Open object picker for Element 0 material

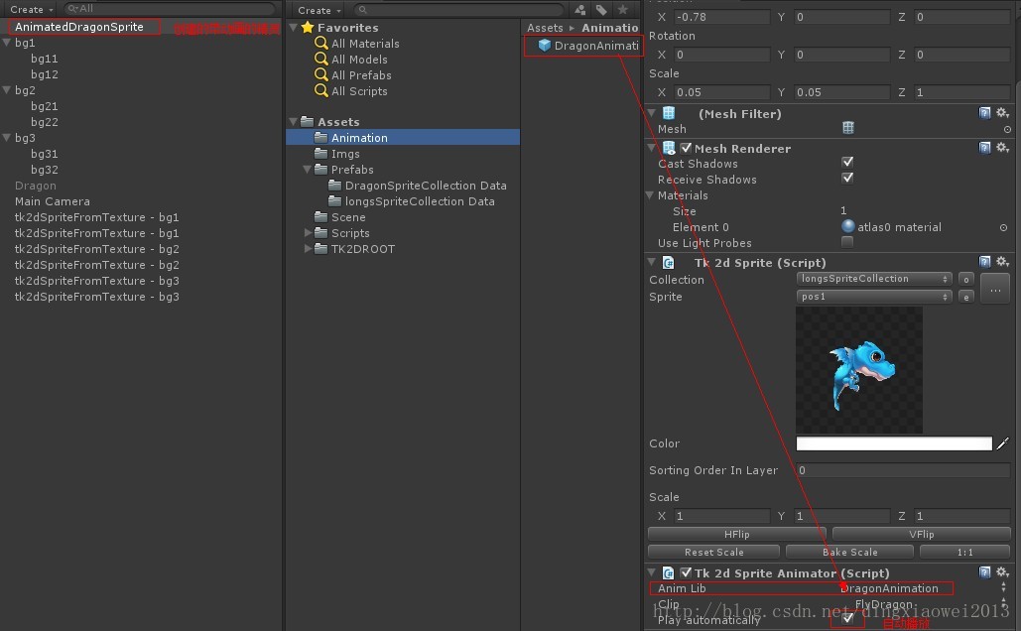(1003, 228)
